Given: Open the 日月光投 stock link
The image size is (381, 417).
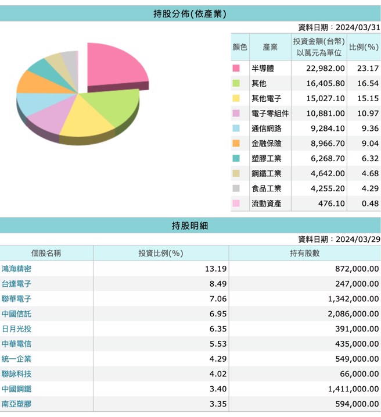Looking at the screenshot, I should click(x=16, y=329).
